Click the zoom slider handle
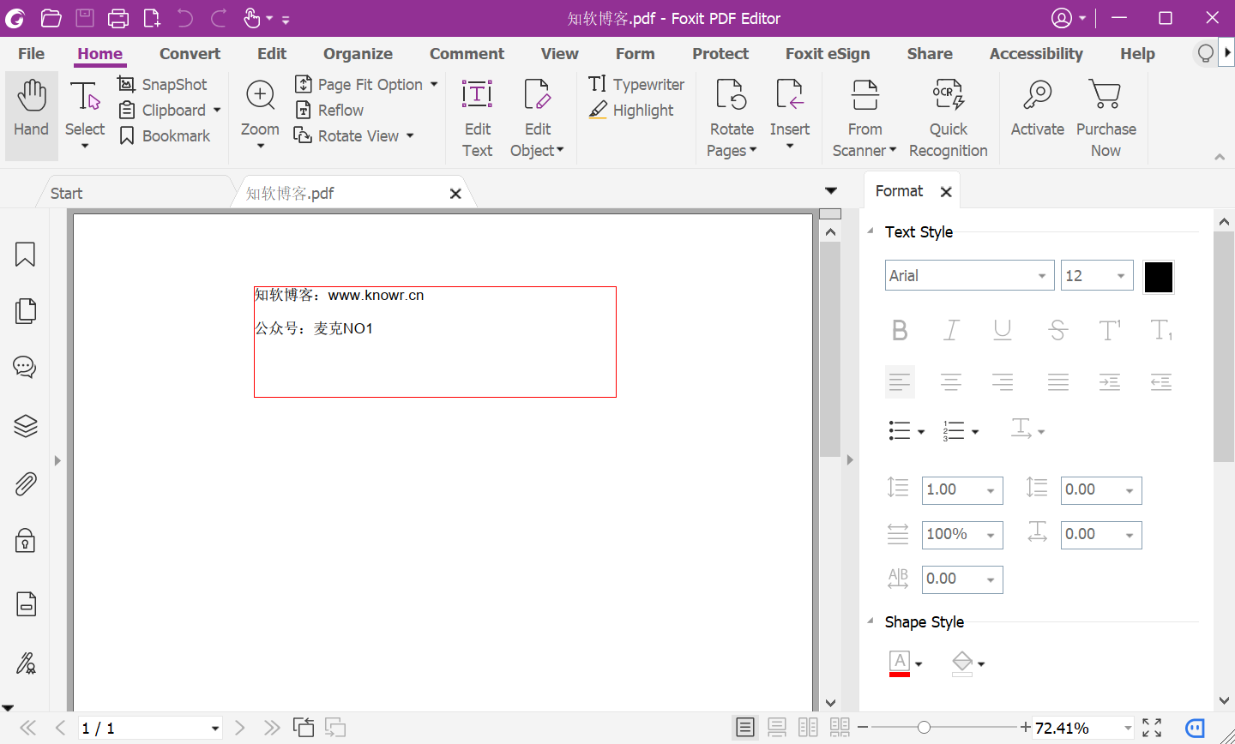 tap(924, 728)
